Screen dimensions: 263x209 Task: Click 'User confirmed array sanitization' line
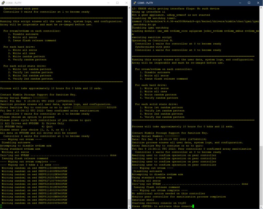[x=49, y=111]
